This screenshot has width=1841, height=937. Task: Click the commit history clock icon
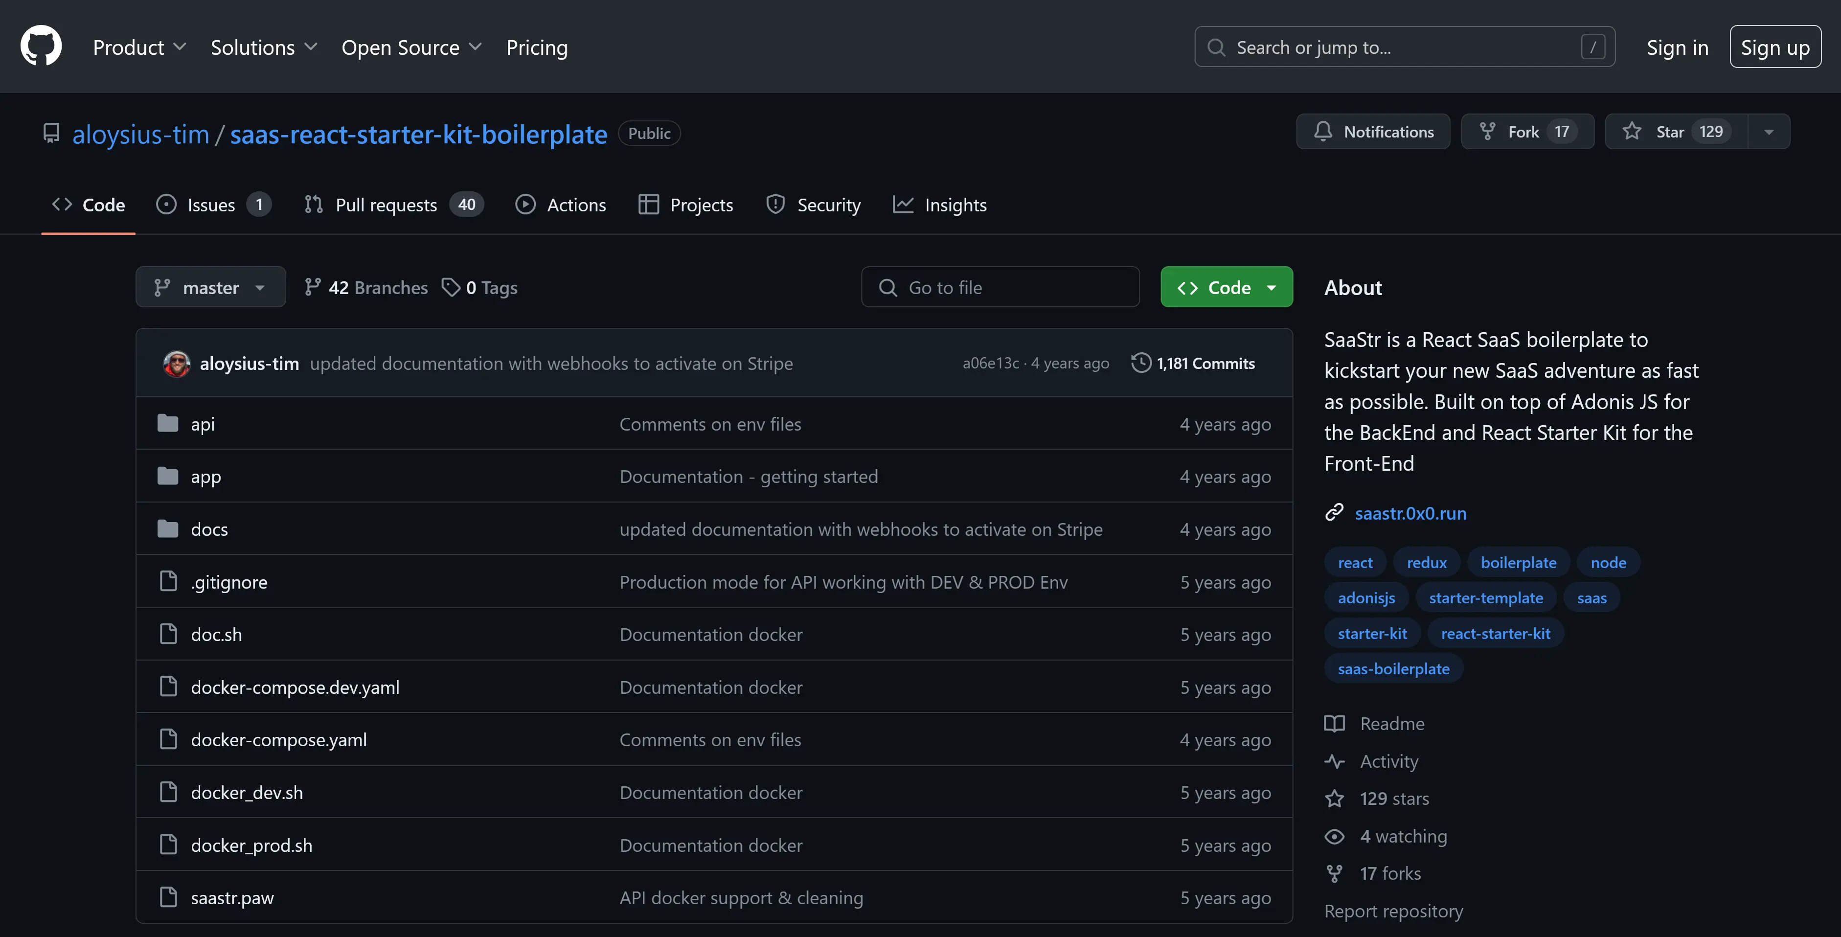(1140, 363)
